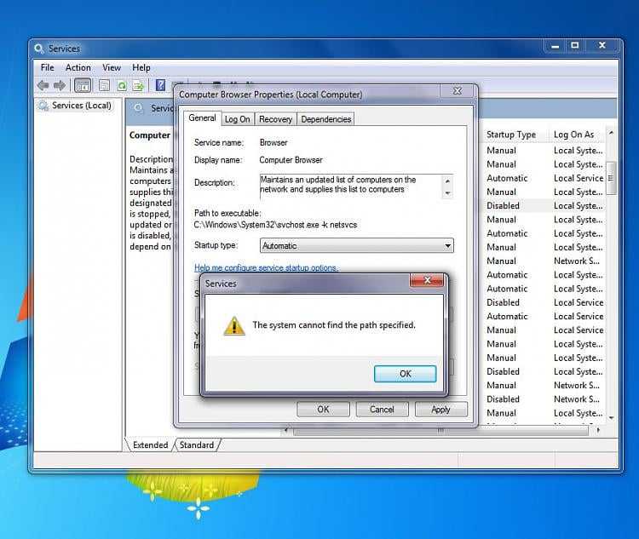Open the File menu
The image size is (639, 539).
tap(47, 67)
